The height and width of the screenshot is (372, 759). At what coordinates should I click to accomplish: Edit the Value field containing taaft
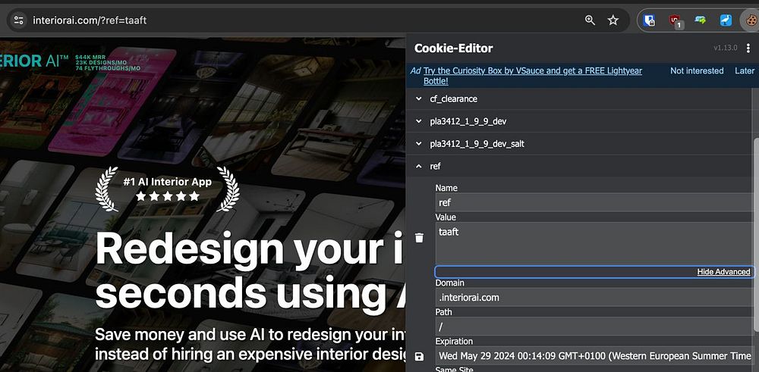594,243
